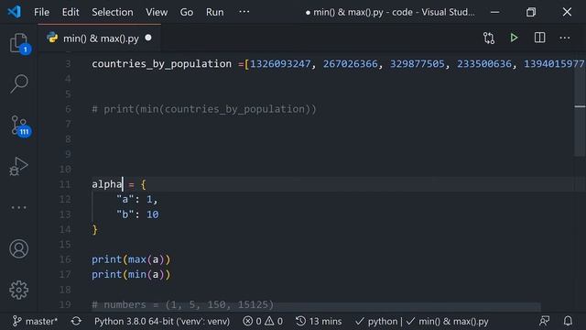Click the "b": 10 dictionary entry
Image resolution: width=586 pixels, height=330 pixels.
[x=137, y=214]
